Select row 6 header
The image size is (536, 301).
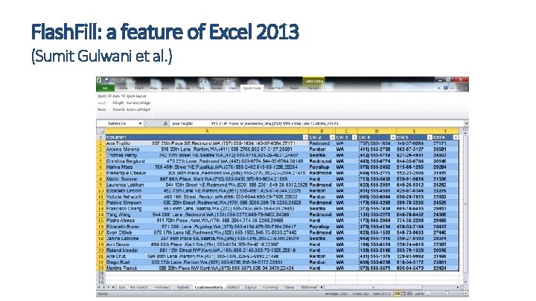tap(100, 167)
